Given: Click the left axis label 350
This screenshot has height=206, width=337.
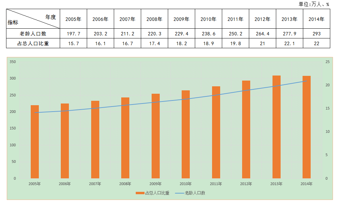Looking at the screenshot, I should pos(13,62).
